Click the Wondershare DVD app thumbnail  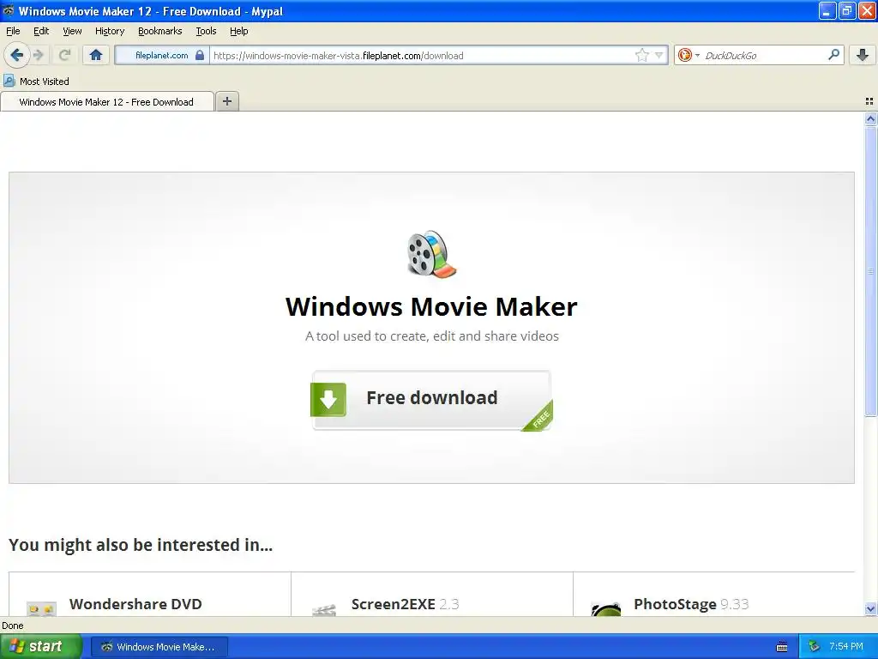pyautogui.click(x=41, y=608)
